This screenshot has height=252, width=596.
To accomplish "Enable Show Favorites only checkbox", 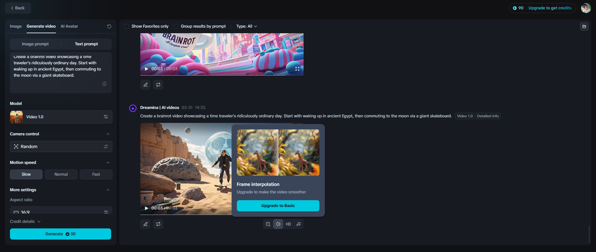I will (x=127, y=26).
